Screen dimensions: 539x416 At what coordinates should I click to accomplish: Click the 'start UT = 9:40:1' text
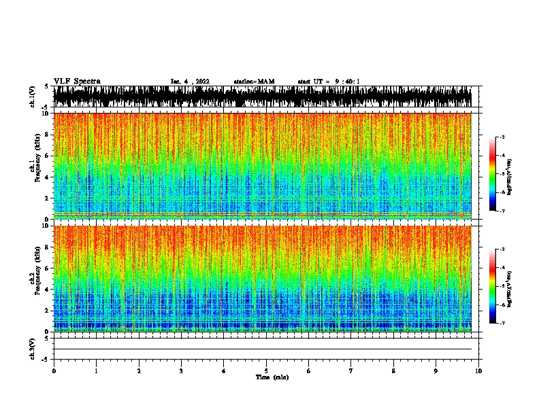pos(329,82)
